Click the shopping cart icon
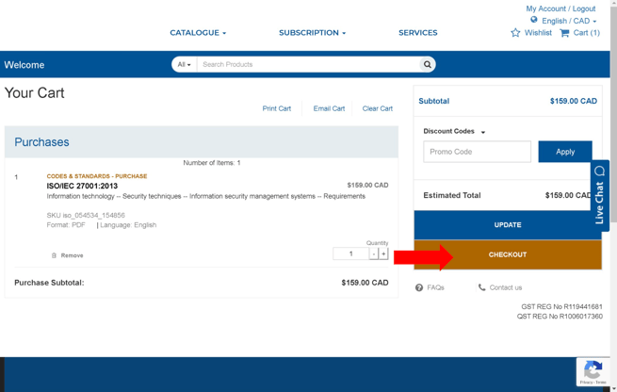Viewport: 617px width, 392px height. pos(564,33)
